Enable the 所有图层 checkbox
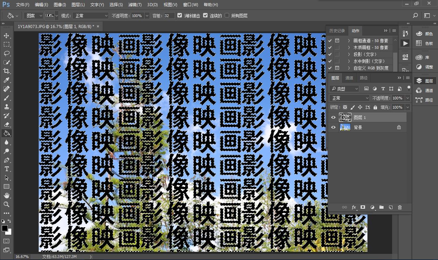 pyautogui.click(x=227, y=15)
